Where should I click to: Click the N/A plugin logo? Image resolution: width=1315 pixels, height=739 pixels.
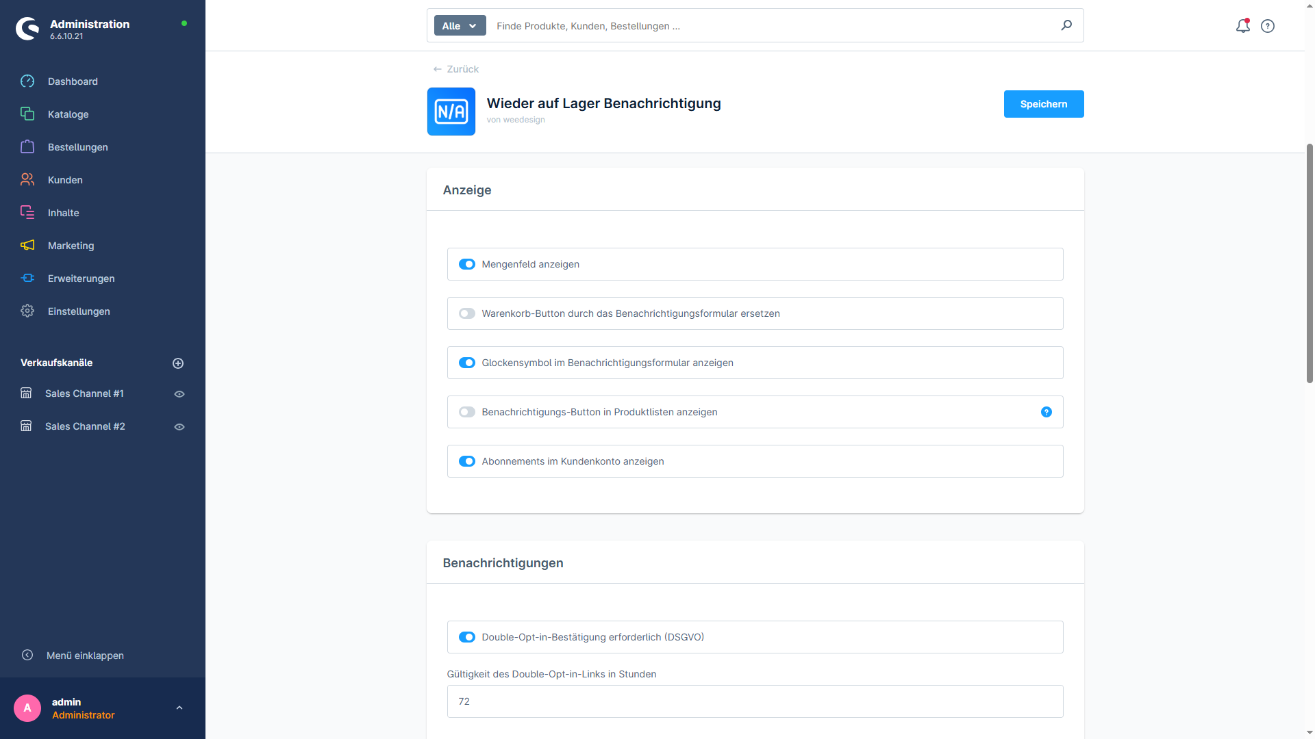pyautogui.click(x=451, y=112)
